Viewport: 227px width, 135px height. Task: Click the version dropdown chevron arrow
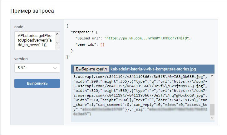[x=55, y=68]
